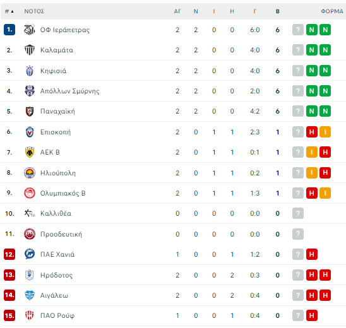
Task: Sort standings by the # rank arrow
Action: coord(9,11)
